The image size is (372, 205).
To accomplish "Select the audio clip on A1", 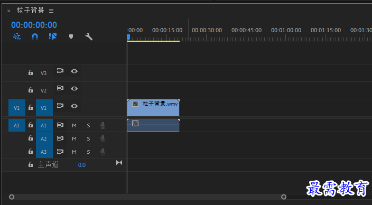I will [x=153, y=125].
